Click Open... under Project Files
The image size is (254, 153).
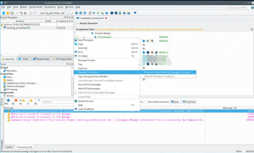coord(10,80)
